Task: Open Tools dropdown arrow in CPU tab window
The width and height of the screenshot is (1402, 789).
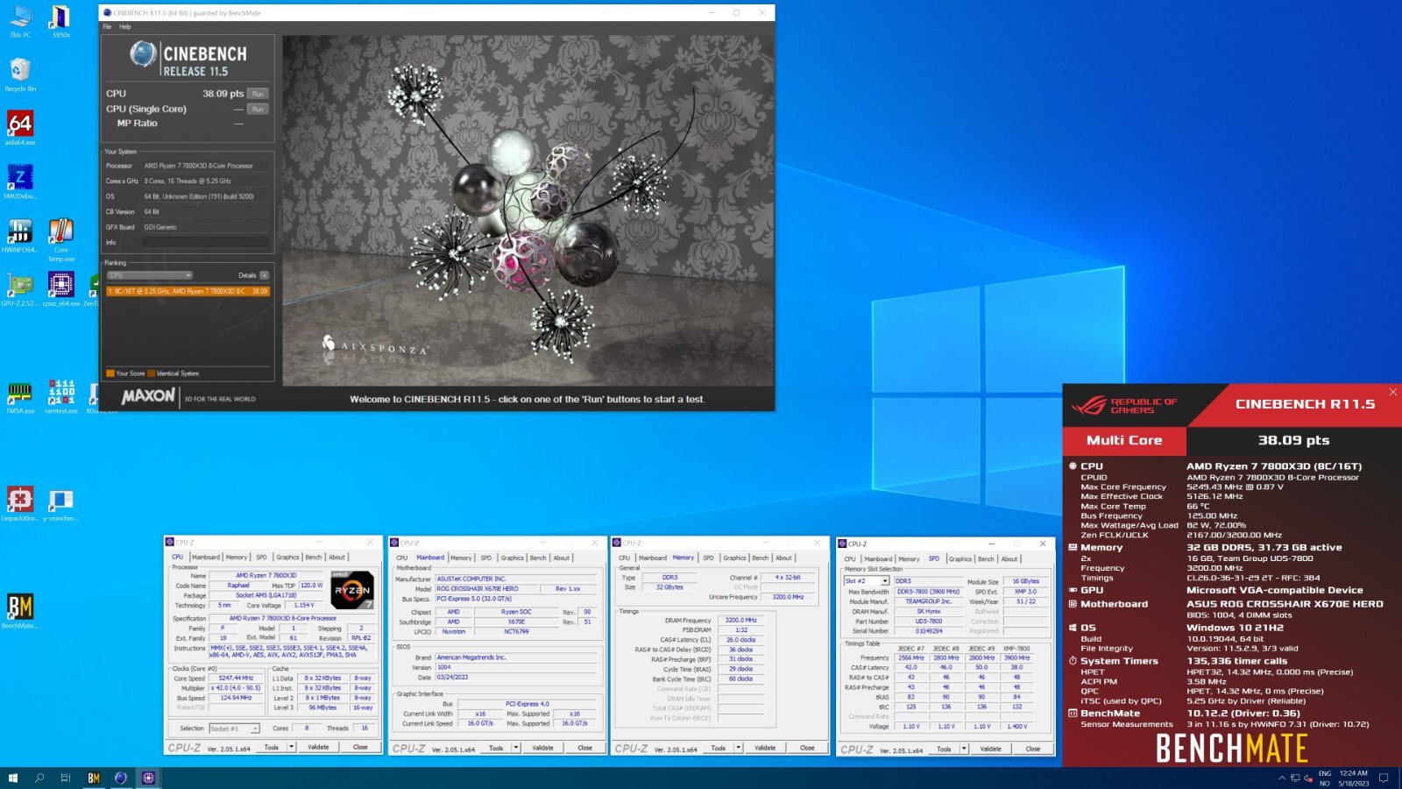Action: point(292,747)
